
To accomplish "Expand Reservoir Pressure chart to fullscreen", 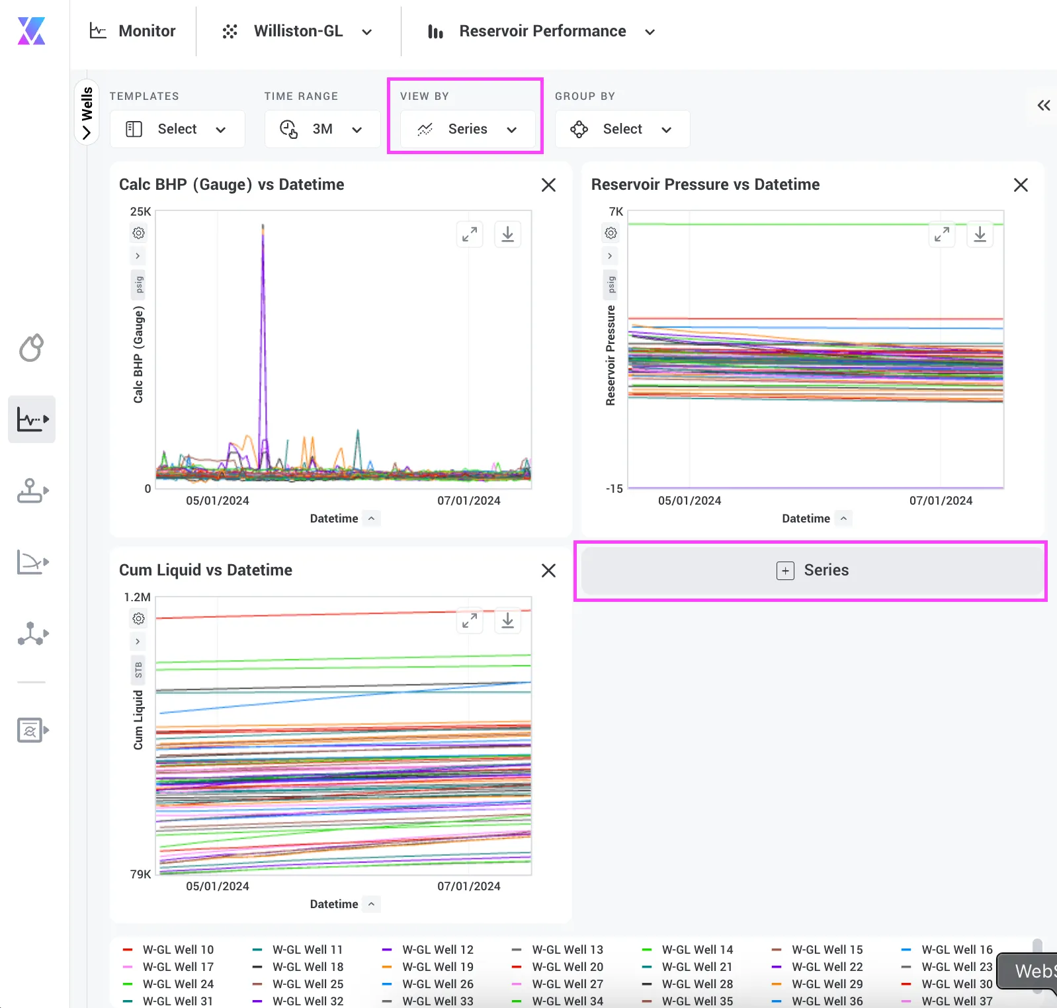I will [942, 234].
